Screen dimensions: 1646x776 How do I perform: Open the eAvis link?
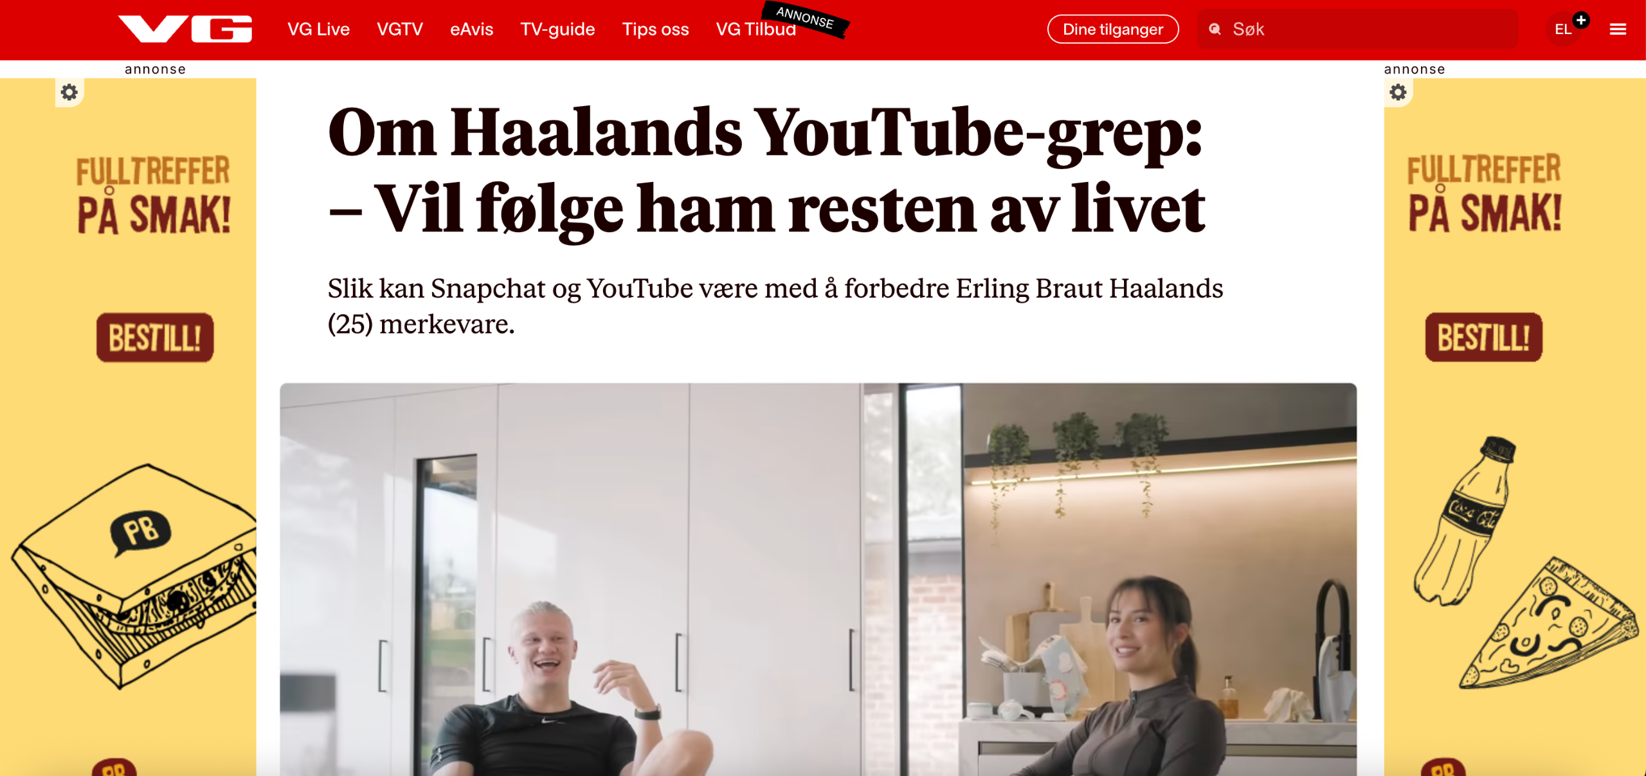pyautogui.click(x=471, y=29)
